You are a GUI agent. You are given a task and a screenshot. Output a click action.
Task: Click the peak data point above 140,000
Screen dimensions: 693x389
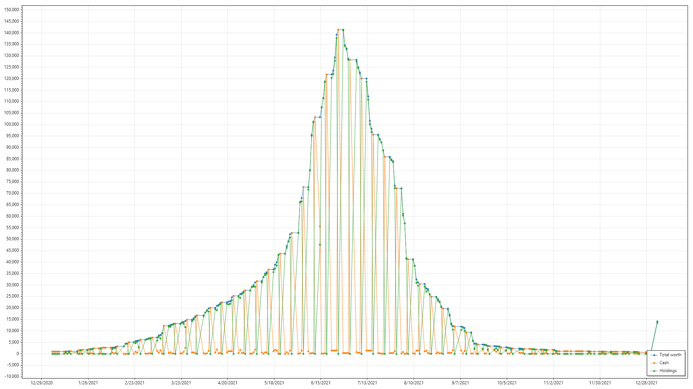click(x=338, y=30)
